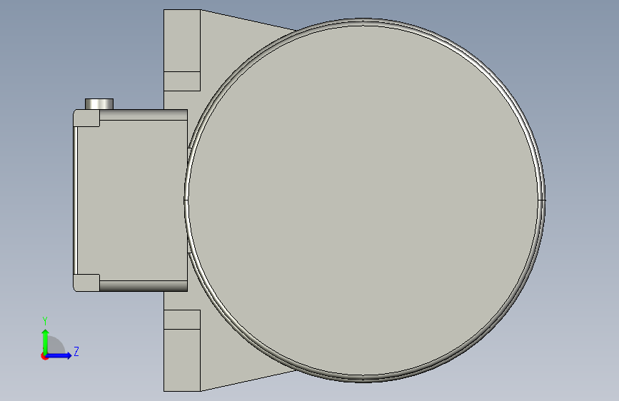Pick the lower-left corner block of the box
The image size is (619, 401).
pos(86,283)
